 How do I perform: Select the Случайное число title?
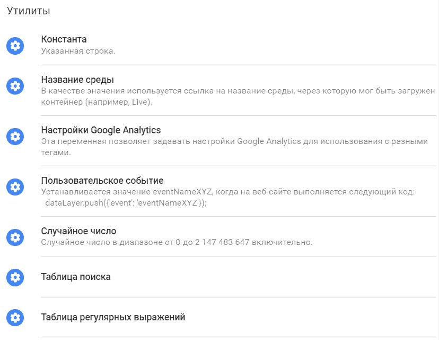(x=78, y=231)
